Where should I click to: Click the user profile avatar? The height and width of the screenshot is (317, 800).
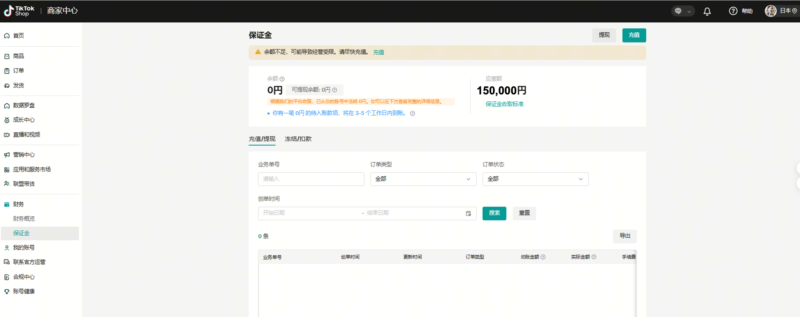[x=770, y=11]
